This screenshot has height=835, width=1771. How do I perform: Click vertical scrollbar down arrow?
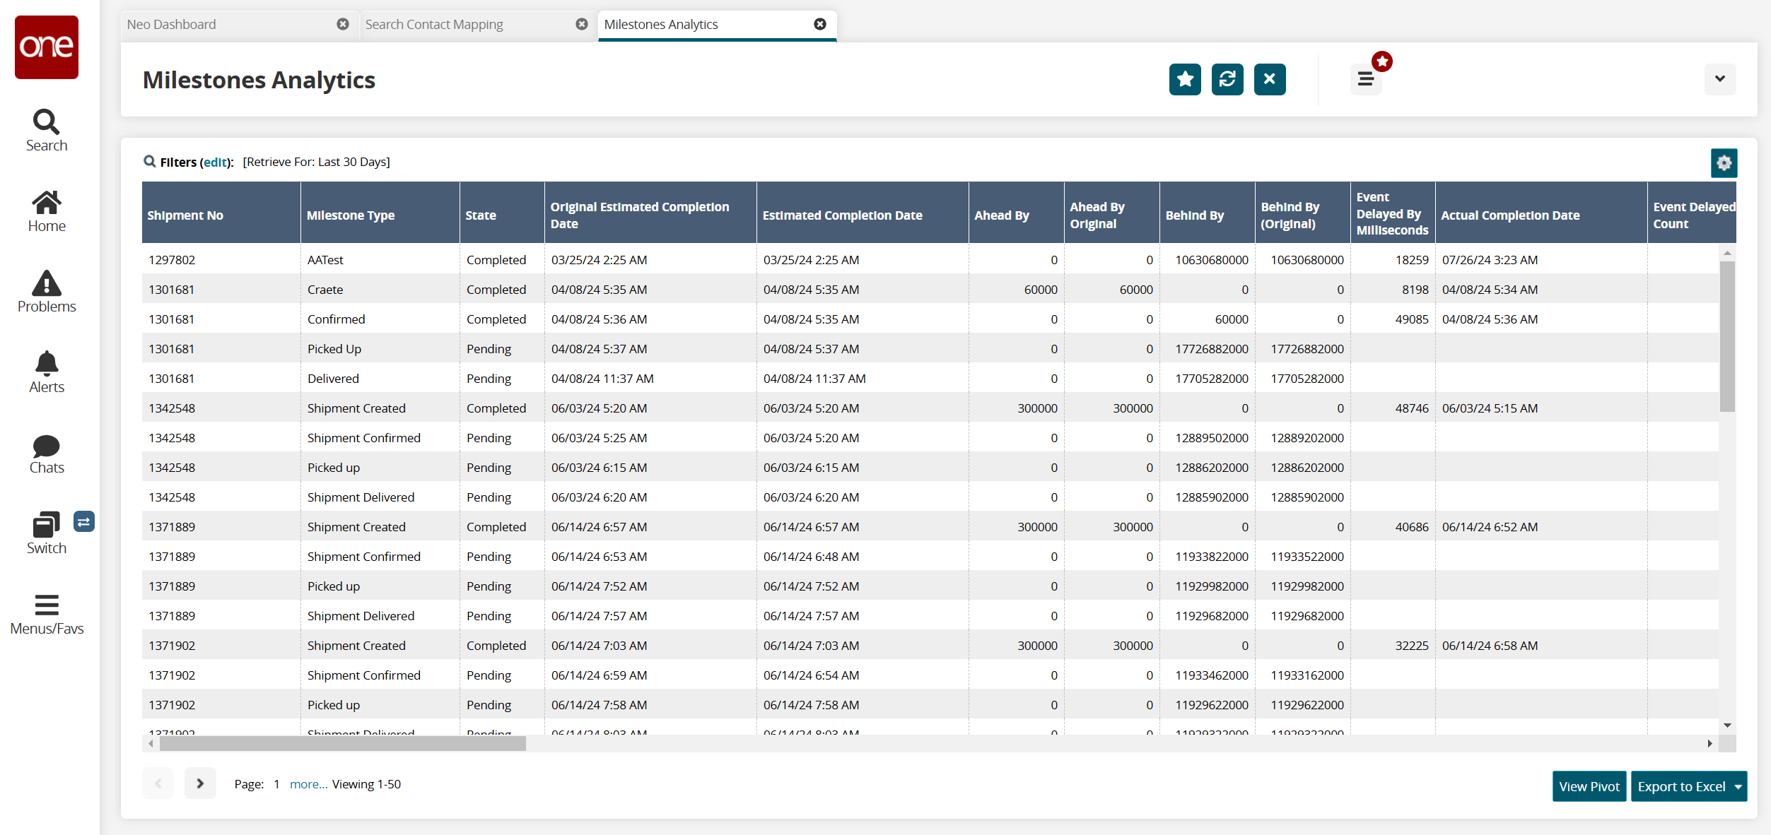(1727, 726)
